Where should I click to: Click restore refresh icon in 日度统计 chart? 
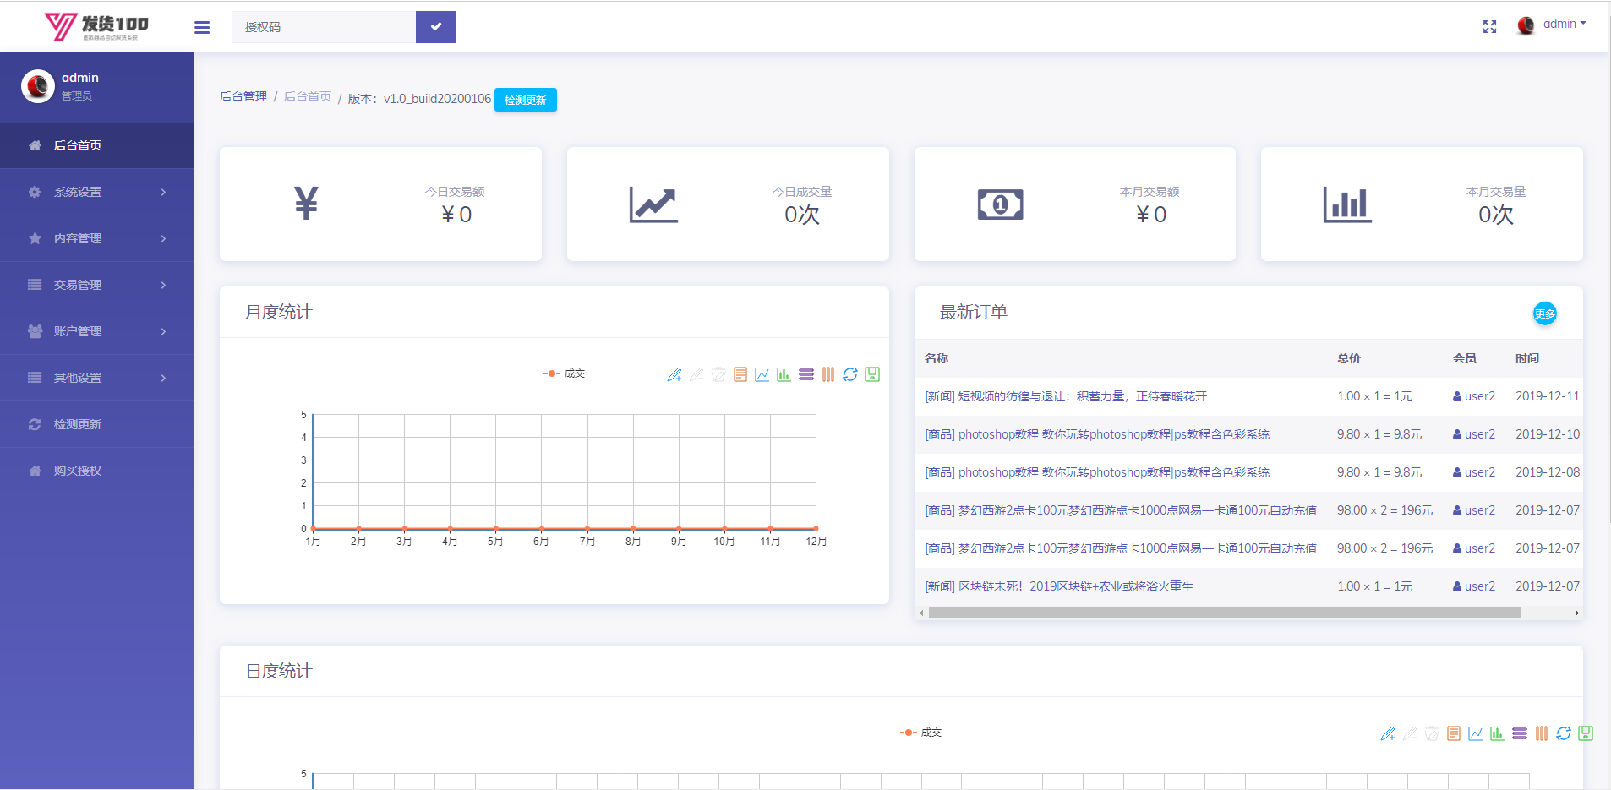coord(1564,733)
